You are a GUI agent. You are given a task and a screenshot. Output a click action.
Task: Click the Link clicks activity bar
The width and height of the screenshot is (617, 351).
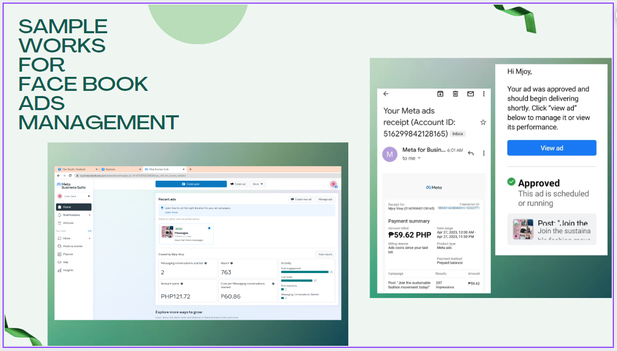(297, 280)
